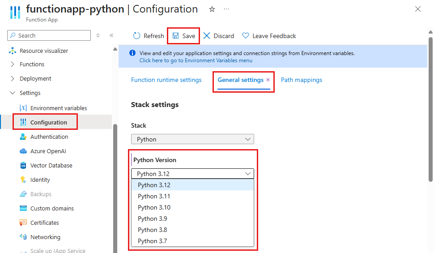The width and height of the screenshot is (434, 253).
Task: Select Python 3.10 from the list
Action: 192,207
